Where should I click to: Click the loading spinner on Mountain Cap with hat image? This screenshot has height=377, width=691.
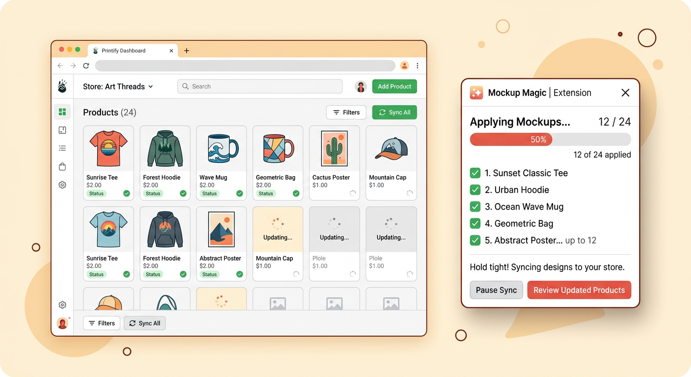point(409,193)
